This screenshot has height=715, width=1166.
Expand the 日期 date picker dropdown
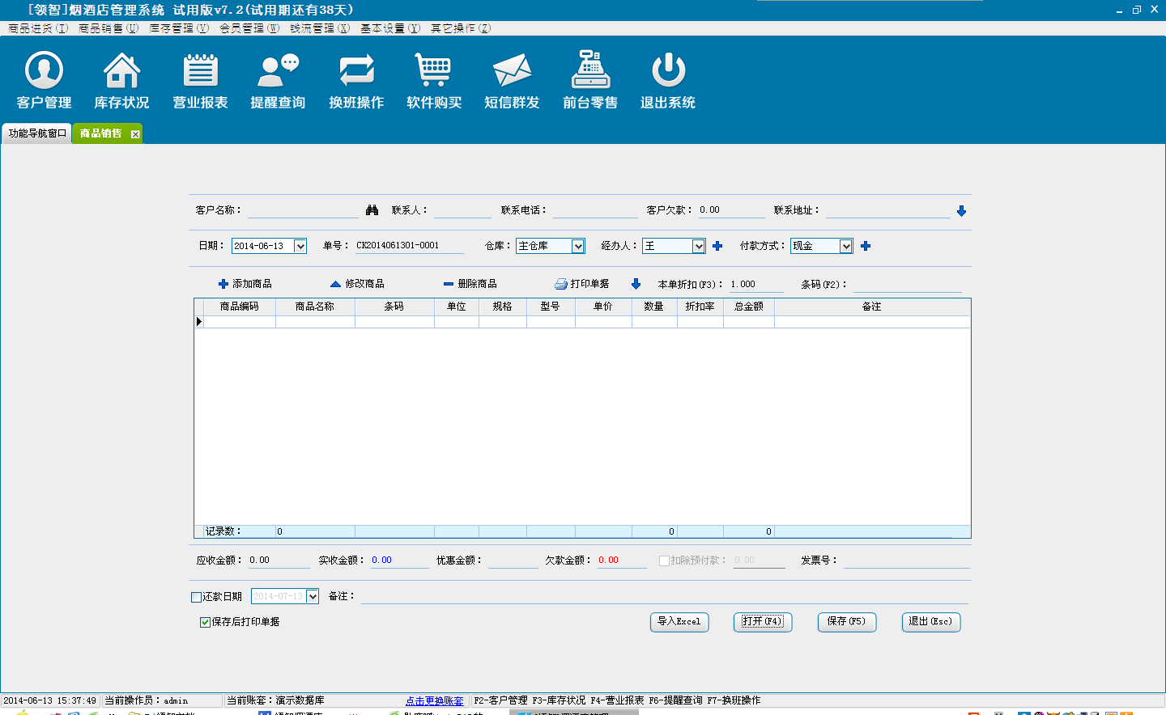(300, 246)
